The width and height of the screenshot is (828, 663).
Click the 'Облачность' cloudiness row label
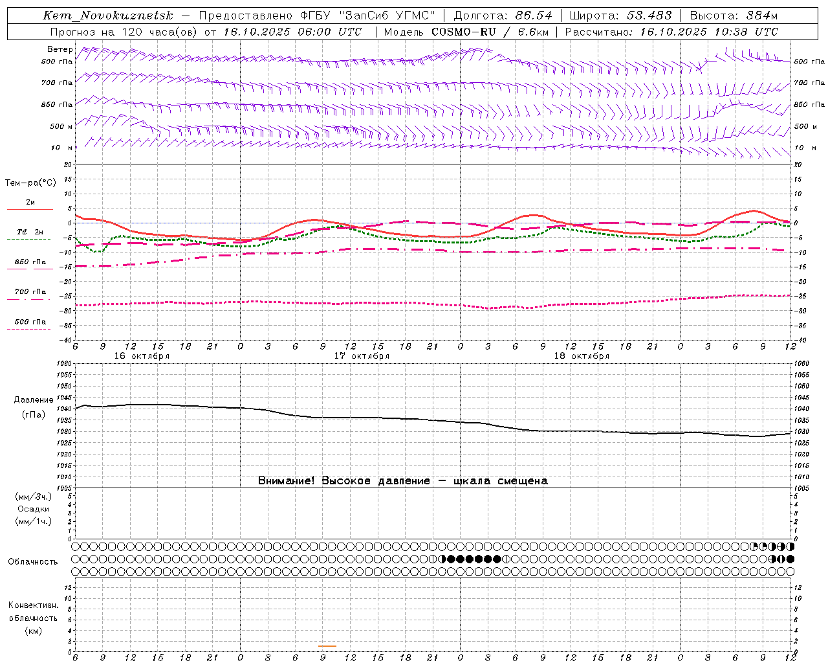coord(33,562)
